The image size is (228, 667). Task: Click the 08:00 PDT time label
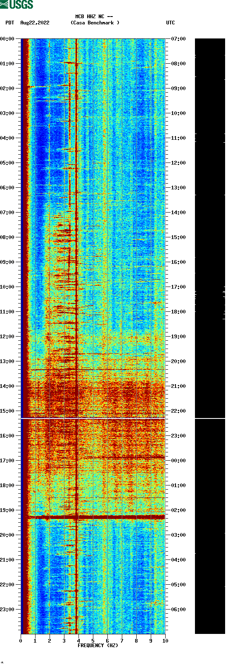click(x=7, y=237)
